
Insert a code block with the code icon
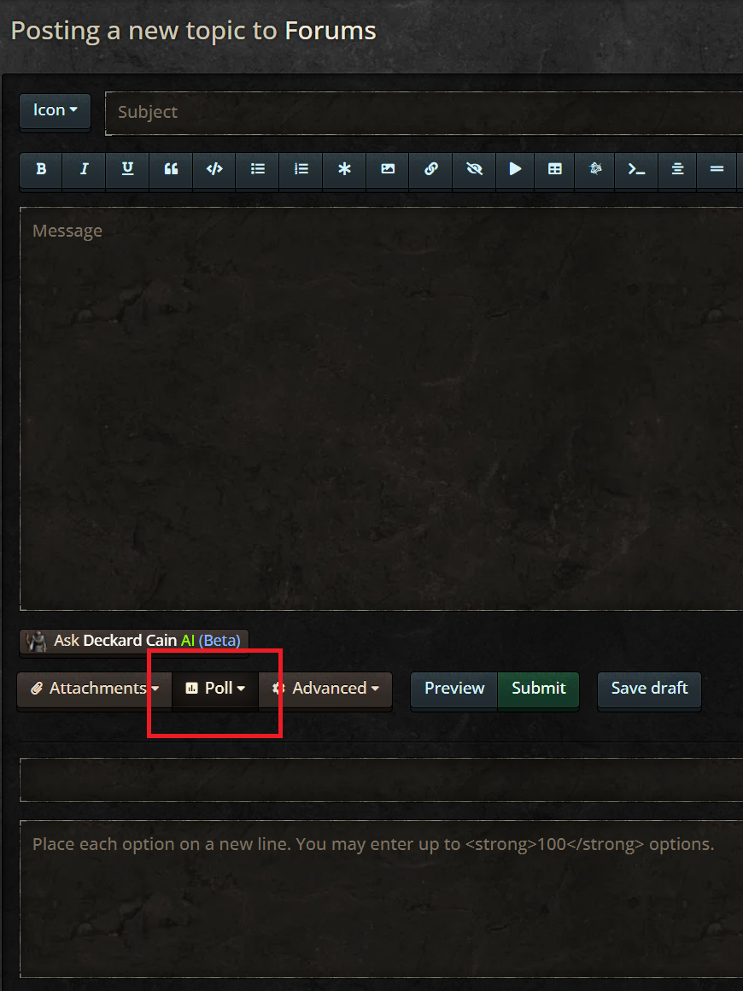(214, 169)
